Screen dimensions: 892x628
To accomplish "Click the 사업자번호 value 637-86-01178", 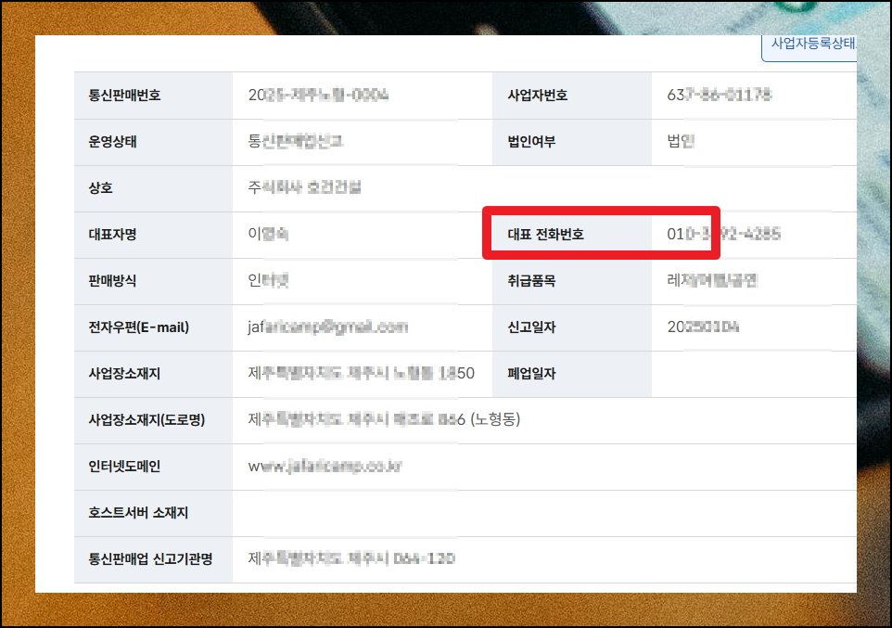I will [720, 96].
